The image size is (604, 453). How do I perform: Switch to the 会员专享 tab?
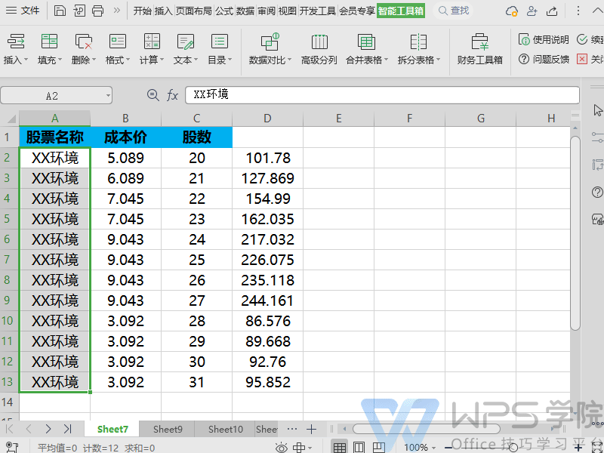coord(357,11)
